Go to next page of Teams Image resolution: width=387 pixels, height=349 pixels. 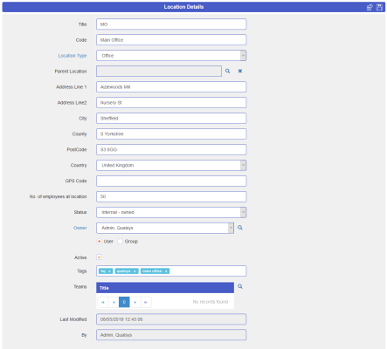point(135,302)
